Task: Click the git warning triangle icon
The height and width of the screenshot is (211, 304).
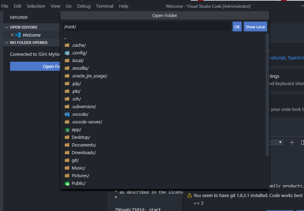Action: pos(189,195)
